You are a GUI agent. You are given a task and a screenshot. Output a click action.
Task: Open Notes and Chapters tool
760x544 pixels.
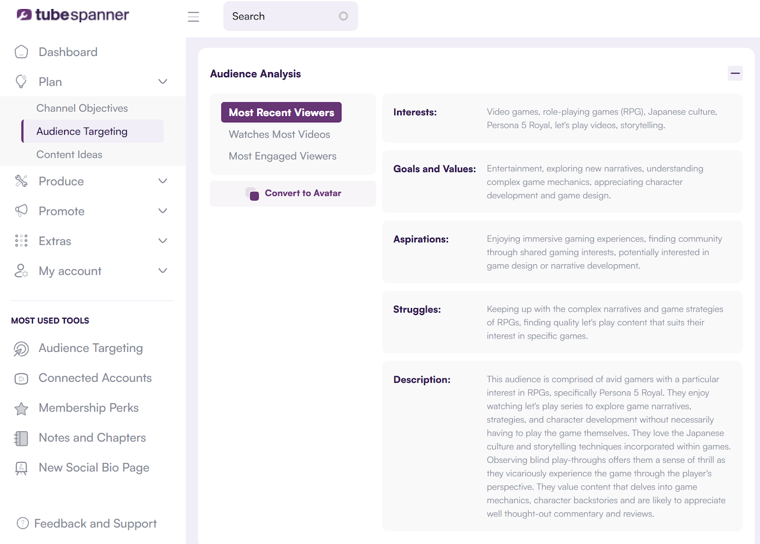coord(92,438)
